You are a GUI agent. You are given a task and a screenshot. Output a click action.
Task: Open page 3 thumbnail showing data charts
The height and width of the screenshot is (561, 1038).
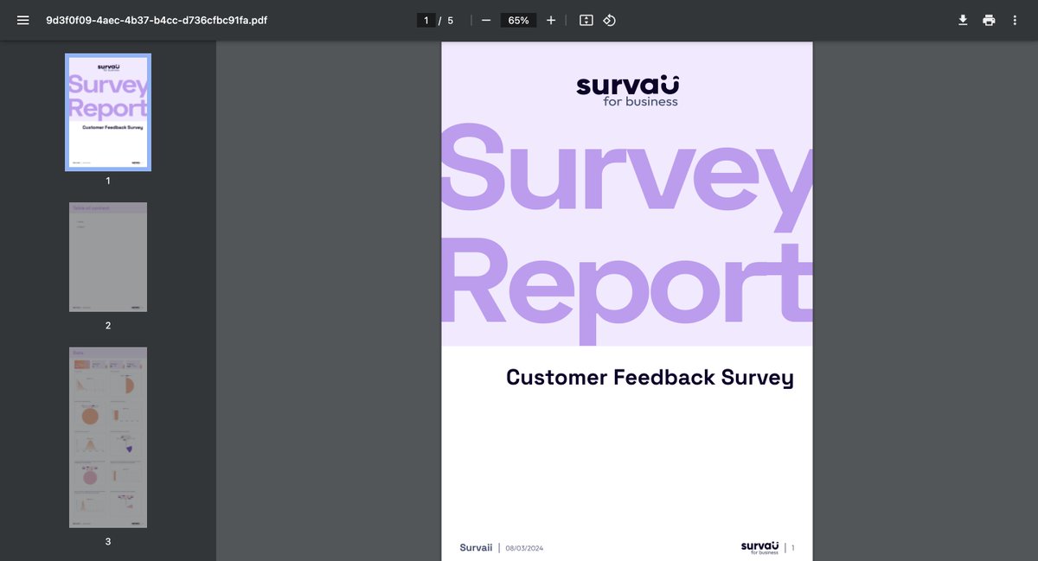click(108, 437)
